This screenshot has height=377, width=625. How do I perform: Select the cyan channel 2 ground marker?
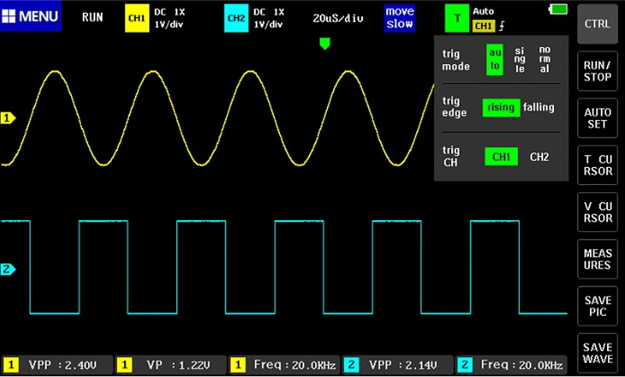click(x=8, y=269)
